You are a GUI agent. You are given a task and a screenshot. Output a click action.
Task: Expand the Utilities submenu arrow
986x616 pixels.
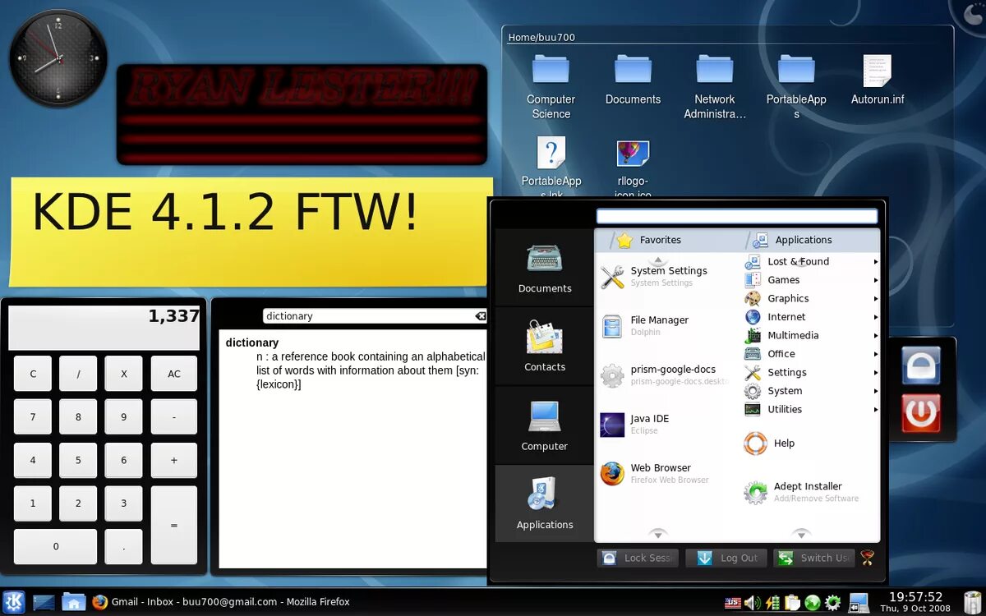(876, 409)
